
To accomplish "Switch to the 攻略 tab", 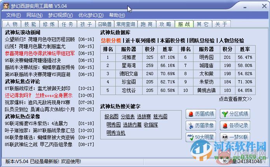I will coord(165,24).
